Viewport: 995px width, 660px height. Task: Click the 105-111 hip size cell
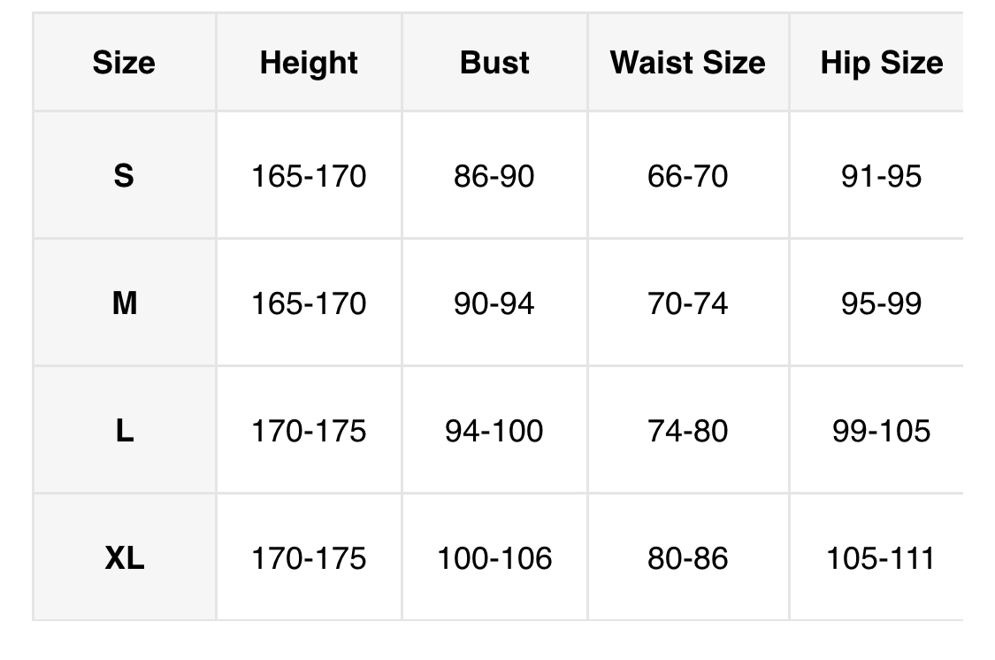pos(881,558)
